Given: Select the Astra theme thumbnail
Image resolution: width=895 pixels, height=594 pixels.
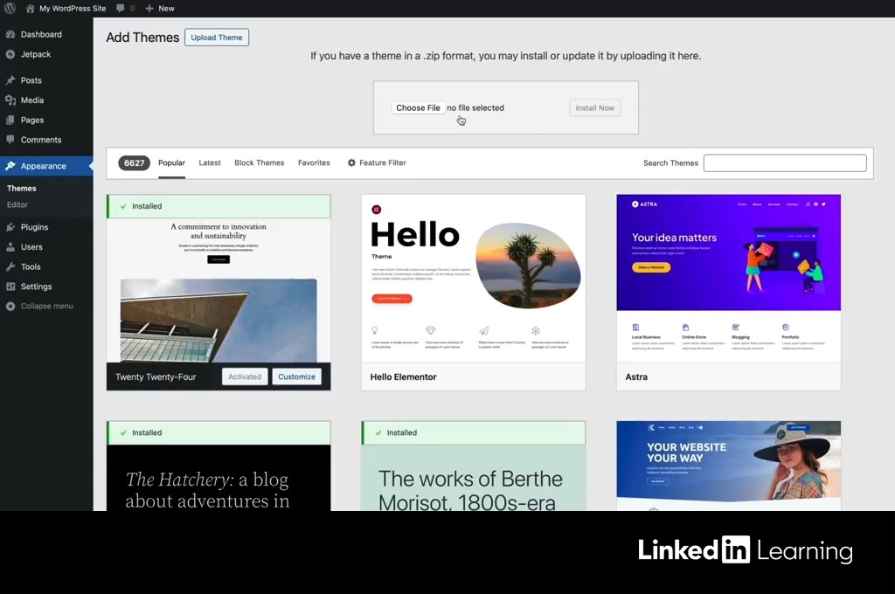Looking at the screenshot, I should 728,278.
